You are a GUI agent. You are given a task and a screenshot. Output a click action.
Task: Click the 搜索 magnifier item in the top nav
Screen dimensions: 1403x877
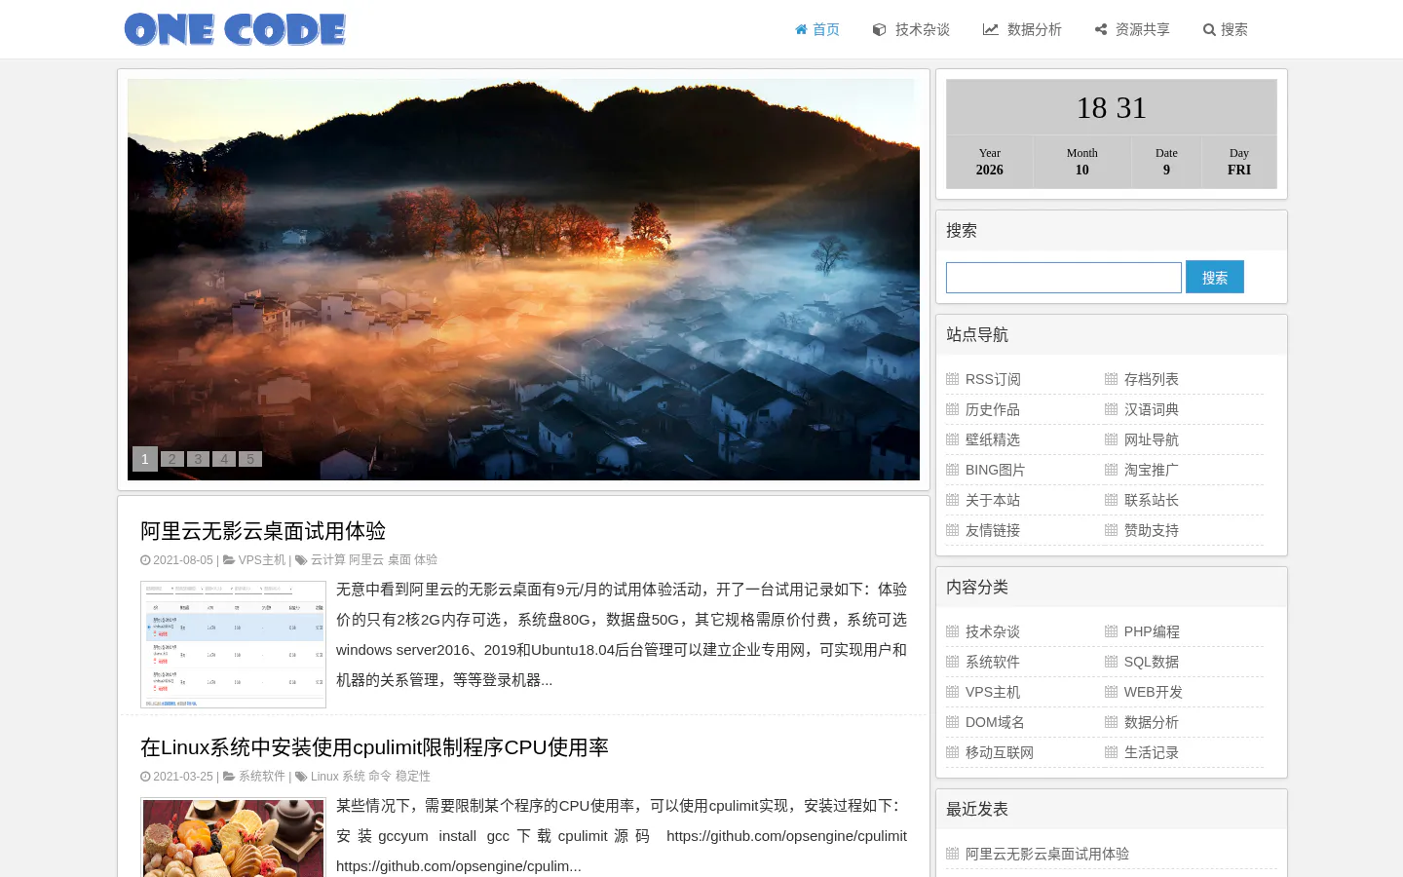1225,29
